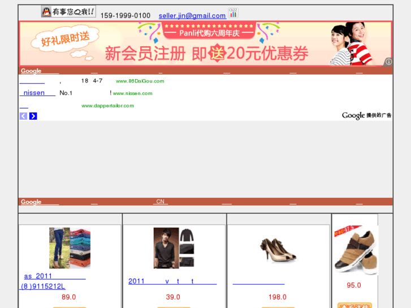Open the black v-neck shirt thumbnail
Image resolution: width=411 pixels, height=308 pixels.
[174, 248]
